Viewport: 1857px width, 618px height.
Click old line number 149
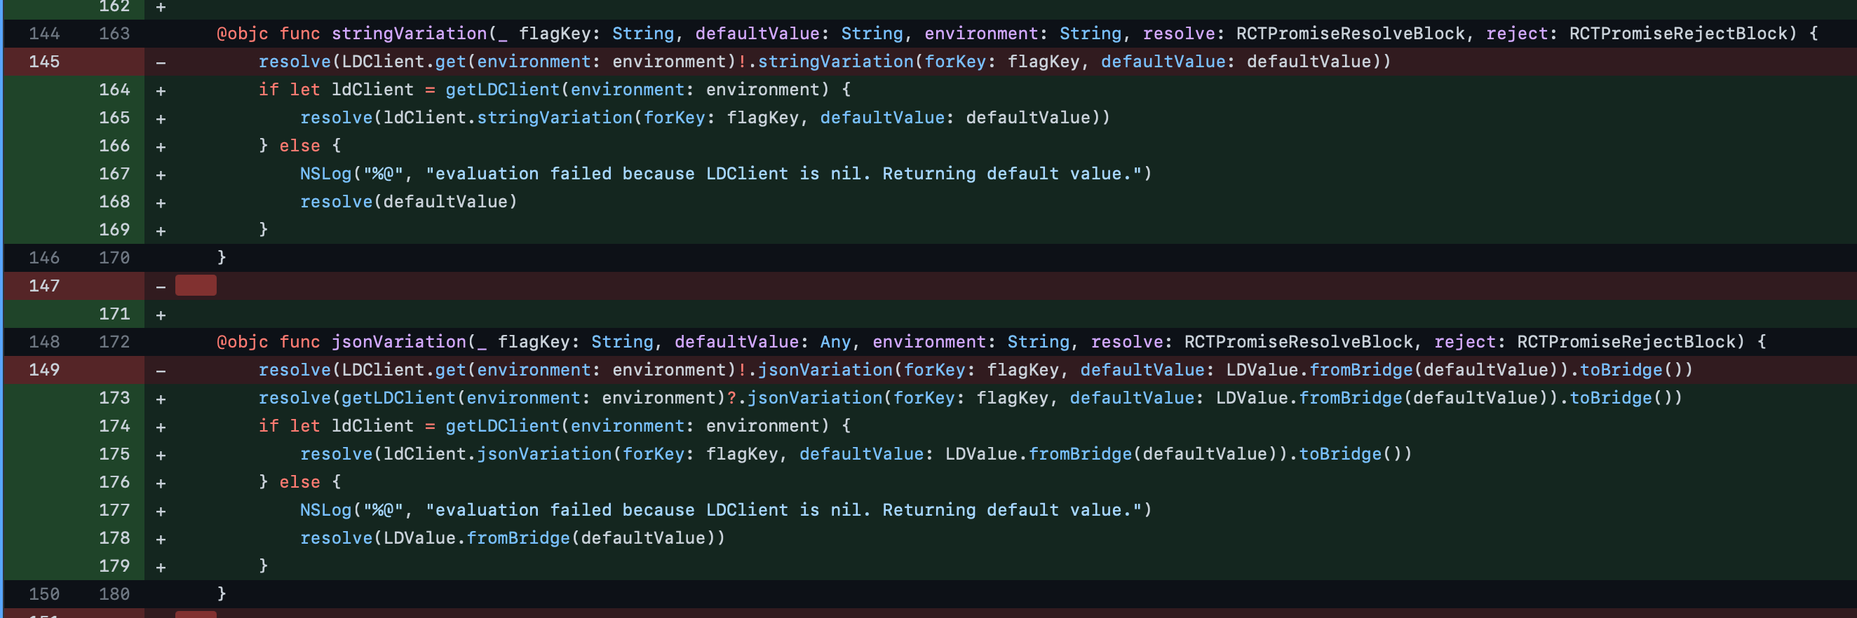[x=44, y=370]
